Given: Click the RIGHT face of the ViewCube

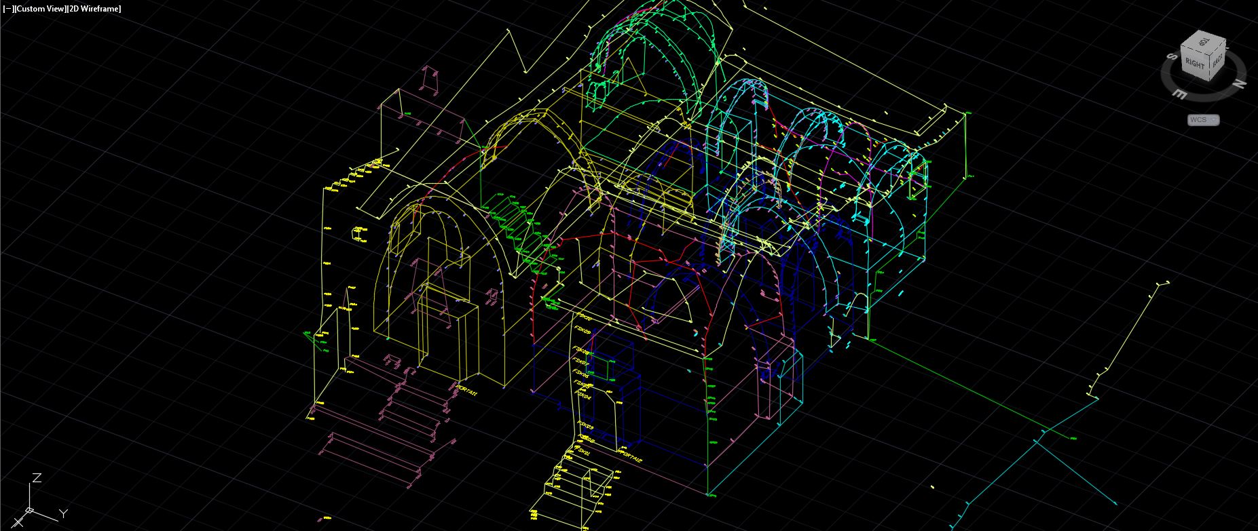Looking at the screenshot, I should pyautogui.click(x=1194, y=64).
